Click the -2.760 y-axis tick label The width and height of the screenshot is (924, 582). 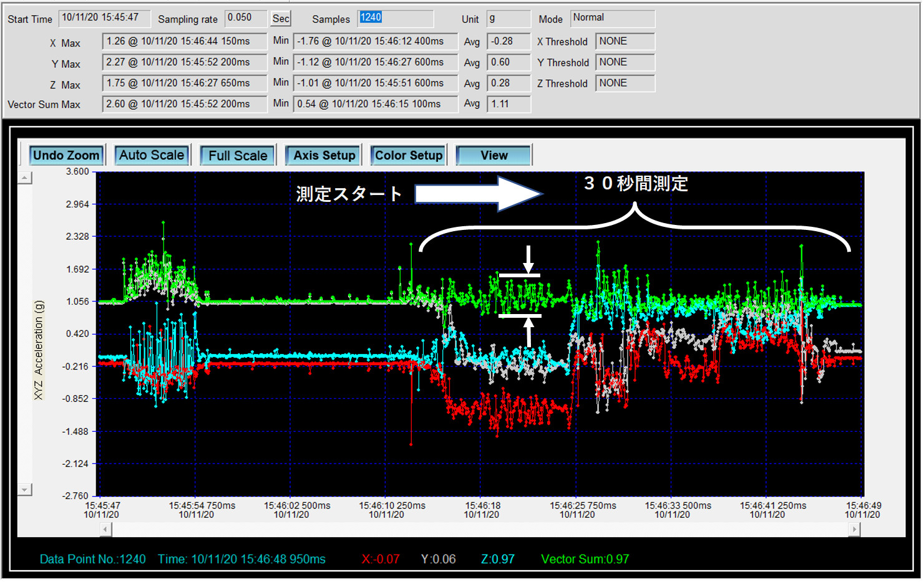point(76,496)
